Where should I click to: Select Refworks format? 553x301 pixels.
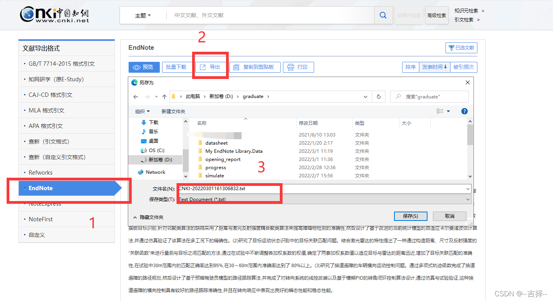coord(67,173)
